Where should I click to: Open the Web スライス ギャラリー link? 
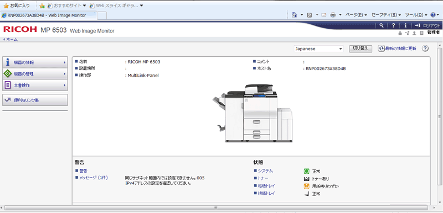coord(116,6)
